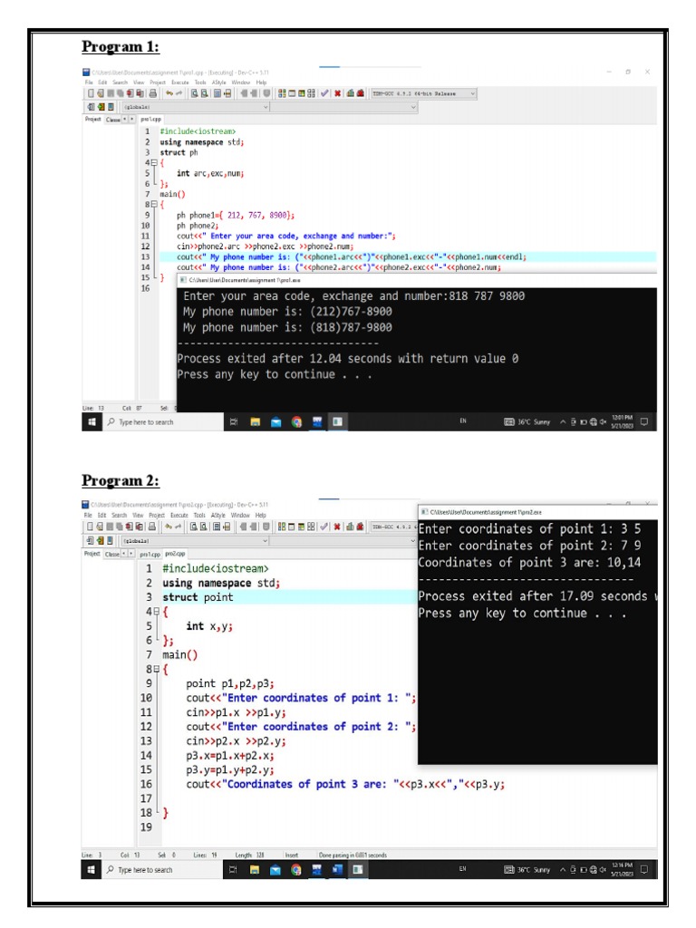Open AStyle menu in Program 1 window
Viewport: 696px width, 928px height.
coord(219,82)
